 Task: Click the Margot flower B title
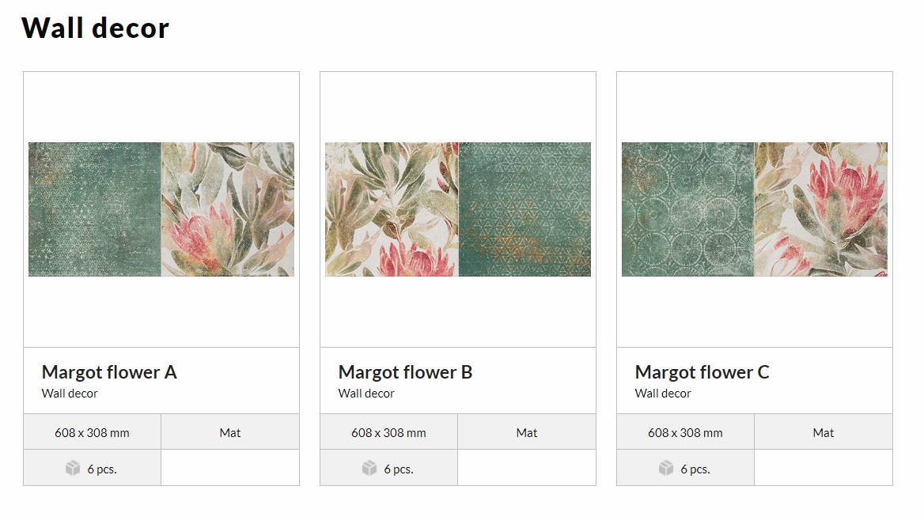(405, 372)
